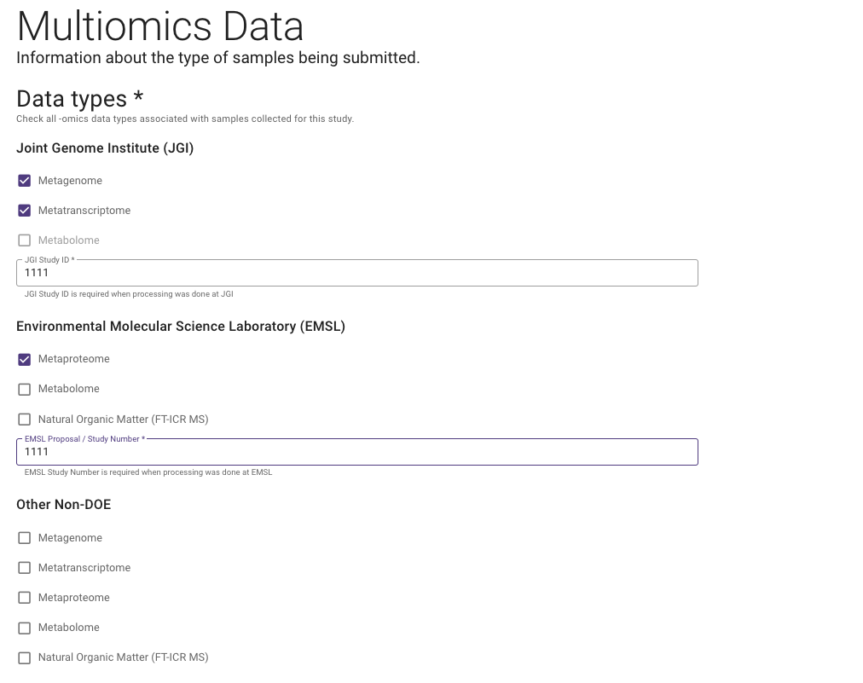Enable Metaproteome under Other Non-DOE
The height and width of the screenshot is (683, 863).
25,597
